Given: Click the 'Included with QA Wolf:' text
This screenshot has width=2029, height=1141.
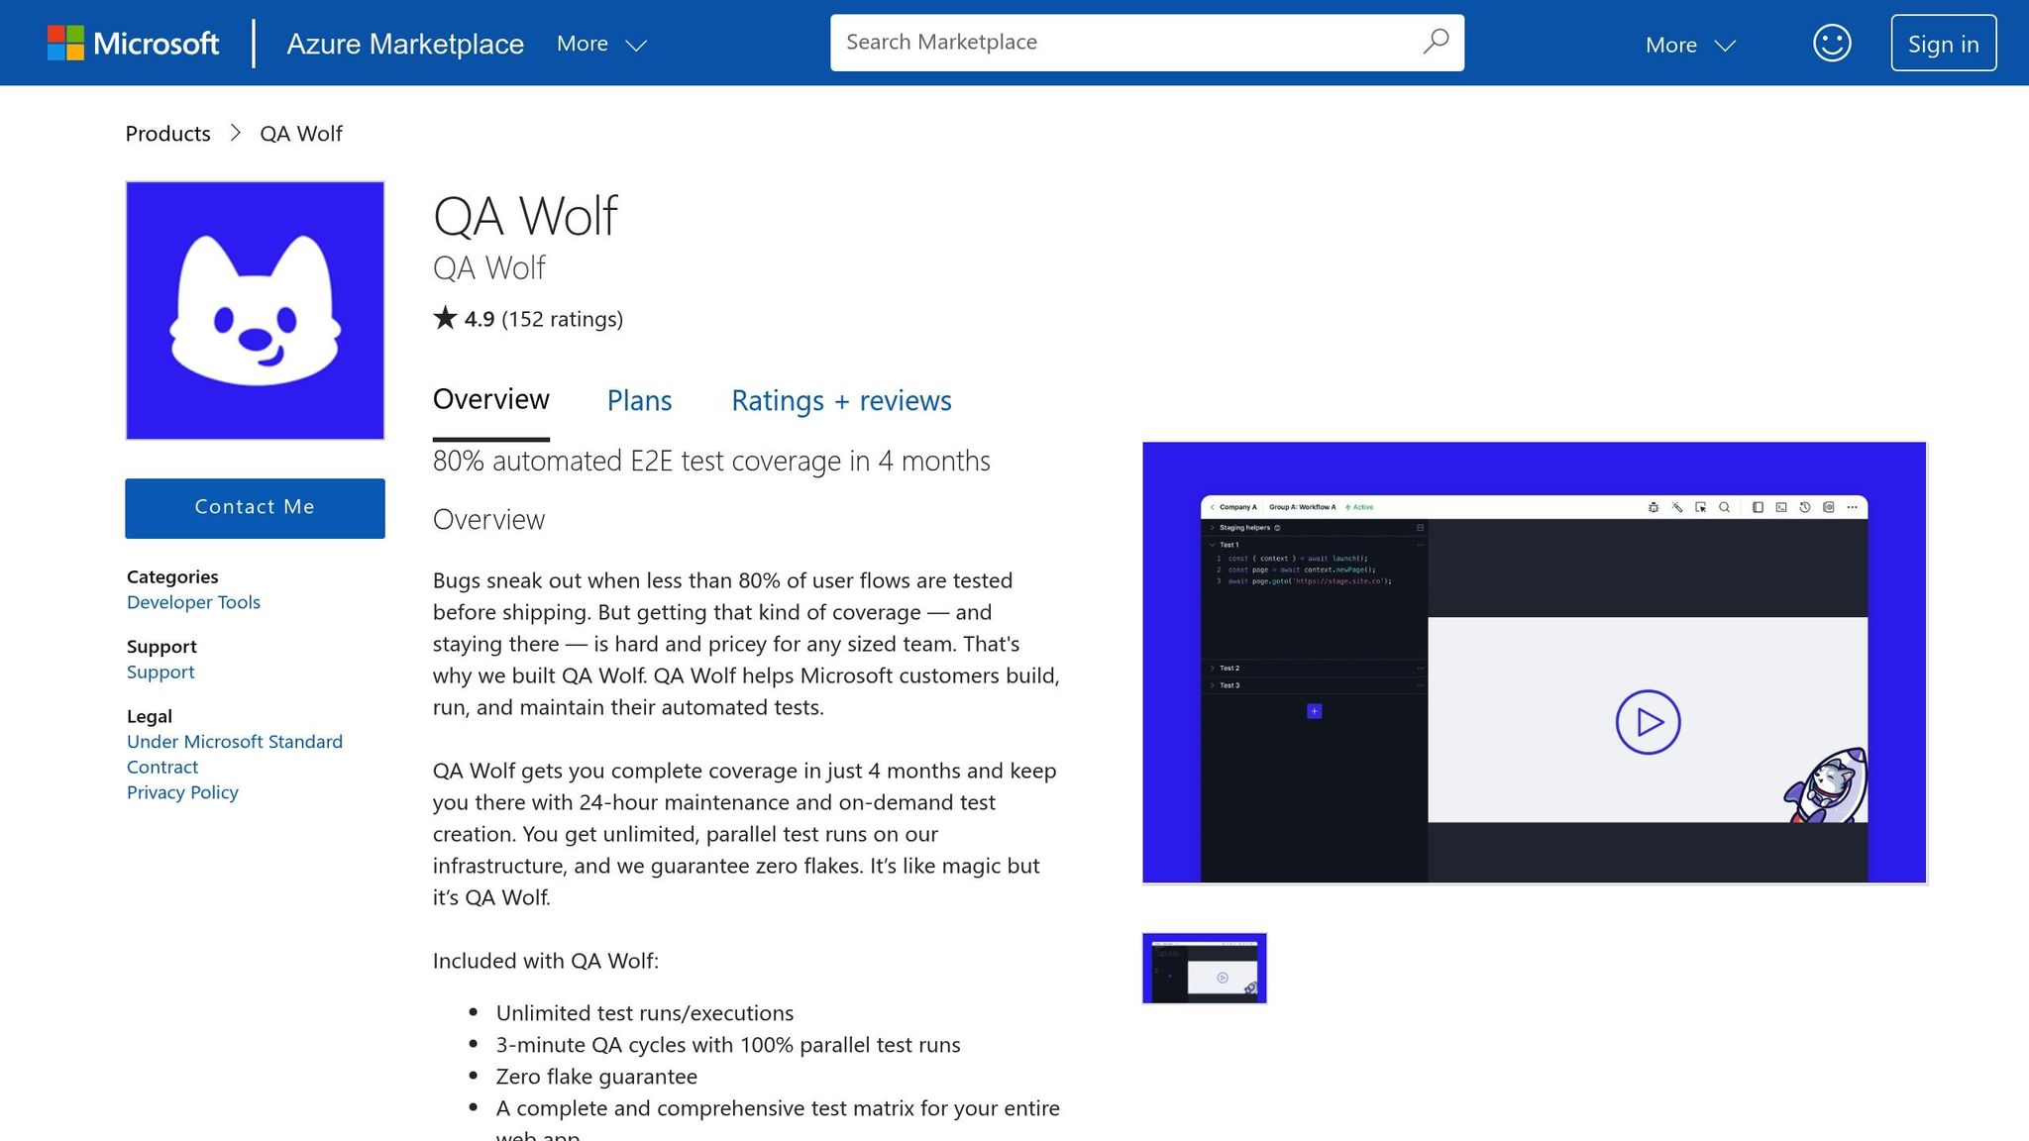Looking at the screenshot, I should 546,961.
